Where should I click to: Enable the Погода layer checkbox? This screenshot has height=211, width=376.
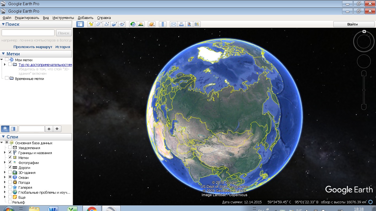click(10, 182)
